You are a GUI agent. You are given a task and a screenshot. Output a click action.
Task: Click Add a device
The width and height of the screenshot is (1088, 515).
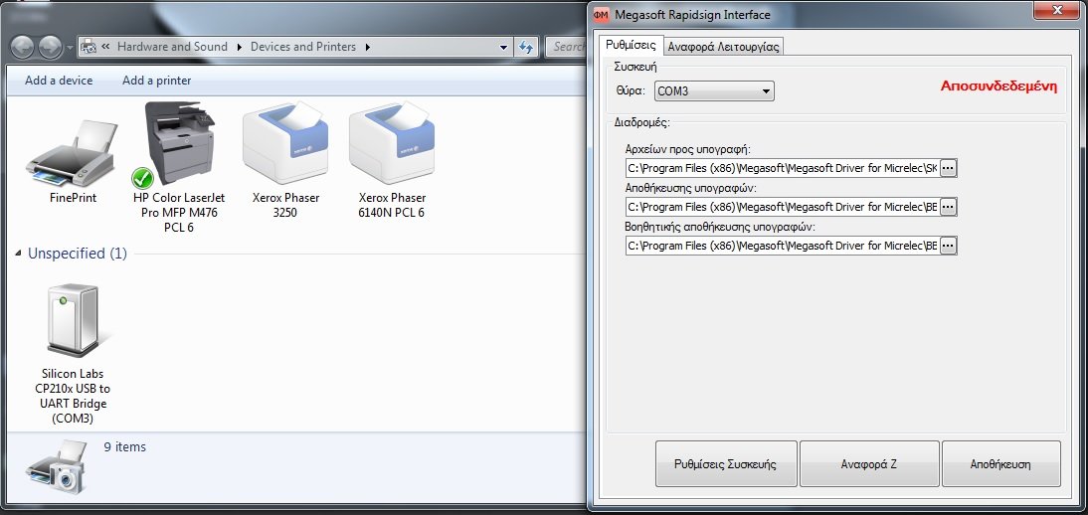(x=59, y=81)
